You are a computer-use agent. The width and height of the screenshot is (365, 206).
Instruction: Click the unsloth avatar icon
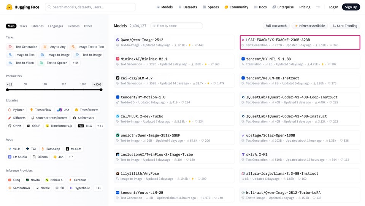pos(117,135)
